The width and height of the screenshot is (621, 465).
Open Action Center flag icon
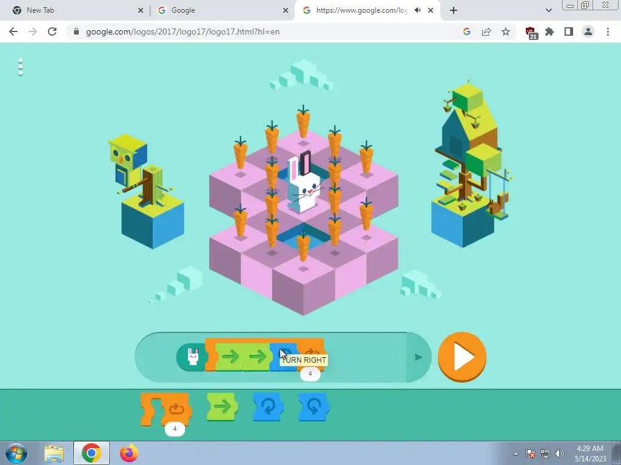click(531, 453)
